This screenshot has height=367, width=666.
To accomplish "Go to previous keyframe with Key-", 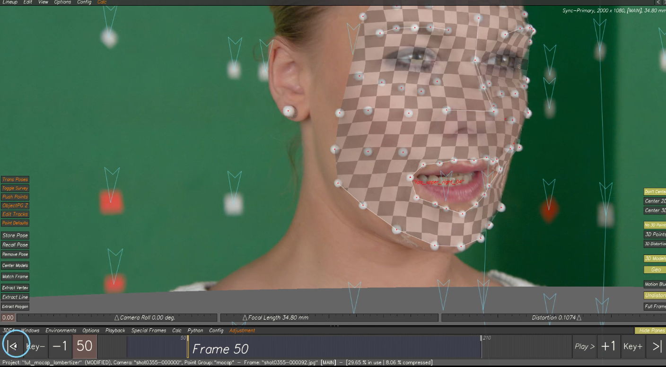I will point(36,347).
